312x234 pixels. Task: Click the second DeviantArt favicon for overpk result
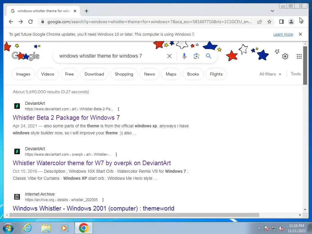(17, 151)
